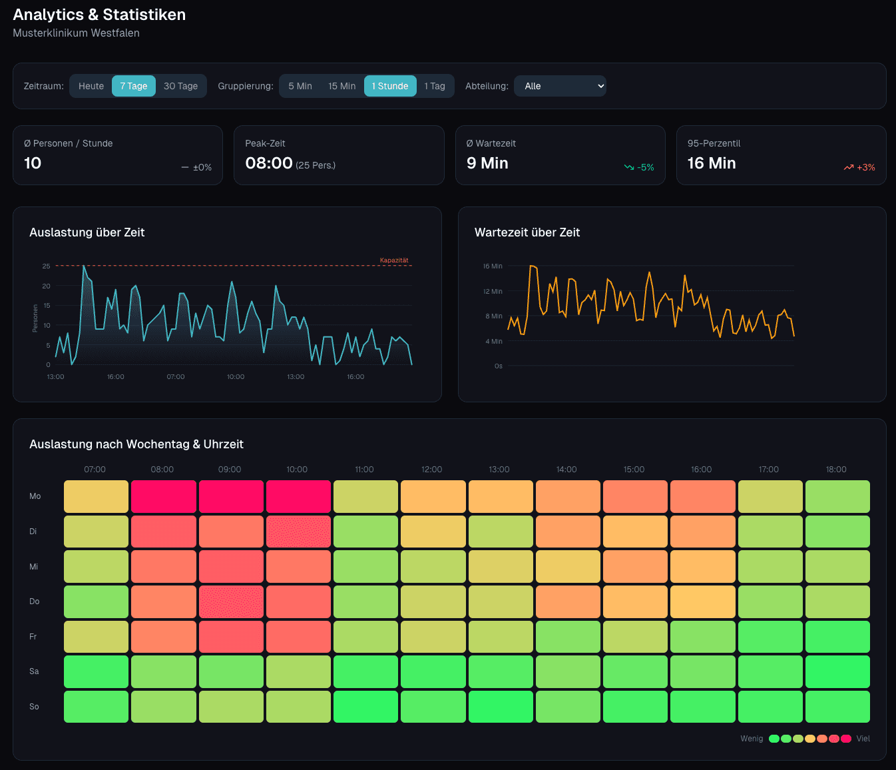Click the "Auslastung über Zeit" chart title

(x=87, y=232)
